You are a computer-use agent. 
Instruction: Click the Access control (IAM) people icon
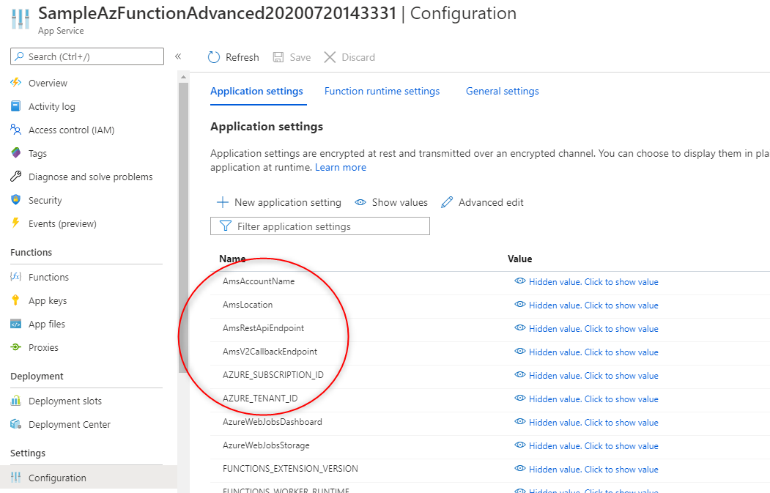click(x=15, y=130)
